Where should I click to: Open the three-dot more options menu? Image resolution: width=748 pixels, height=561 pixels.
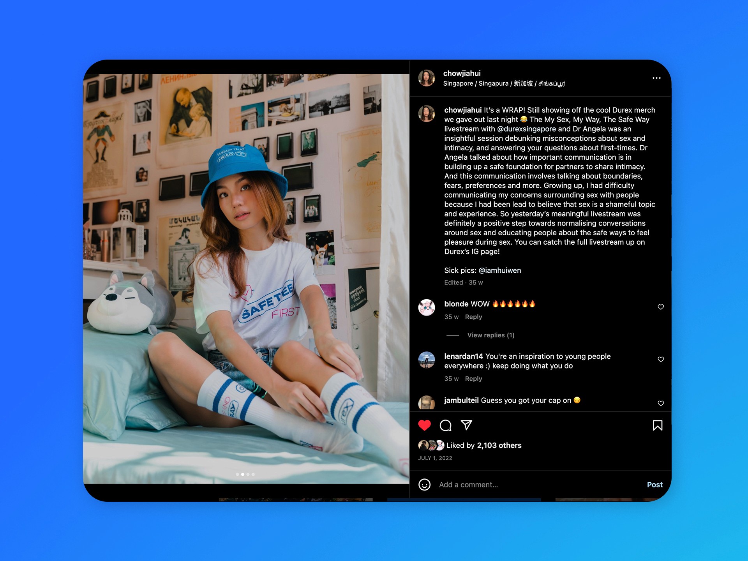click(656, 78)
